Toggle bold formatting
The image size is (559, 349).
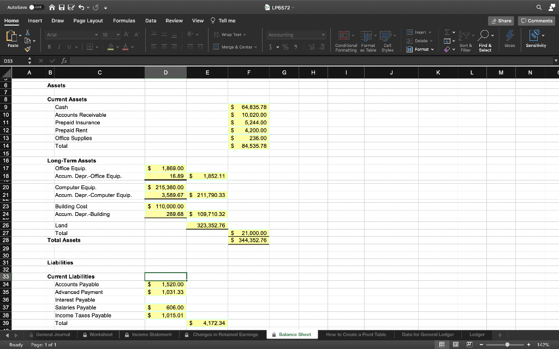pos(49,47)
